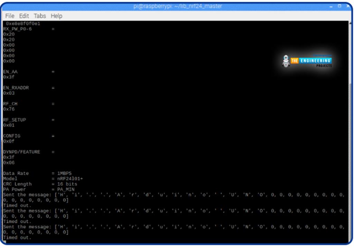Open the Help menu
The height and width of the screenshot is (248, 354).
[56, 16]
